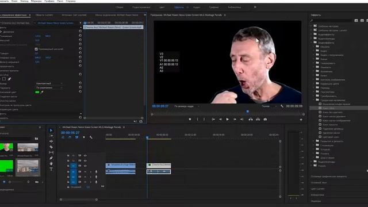Toggle V1 track visibility eye
Screen dimensions: 368x207
(x=85, y=166)
